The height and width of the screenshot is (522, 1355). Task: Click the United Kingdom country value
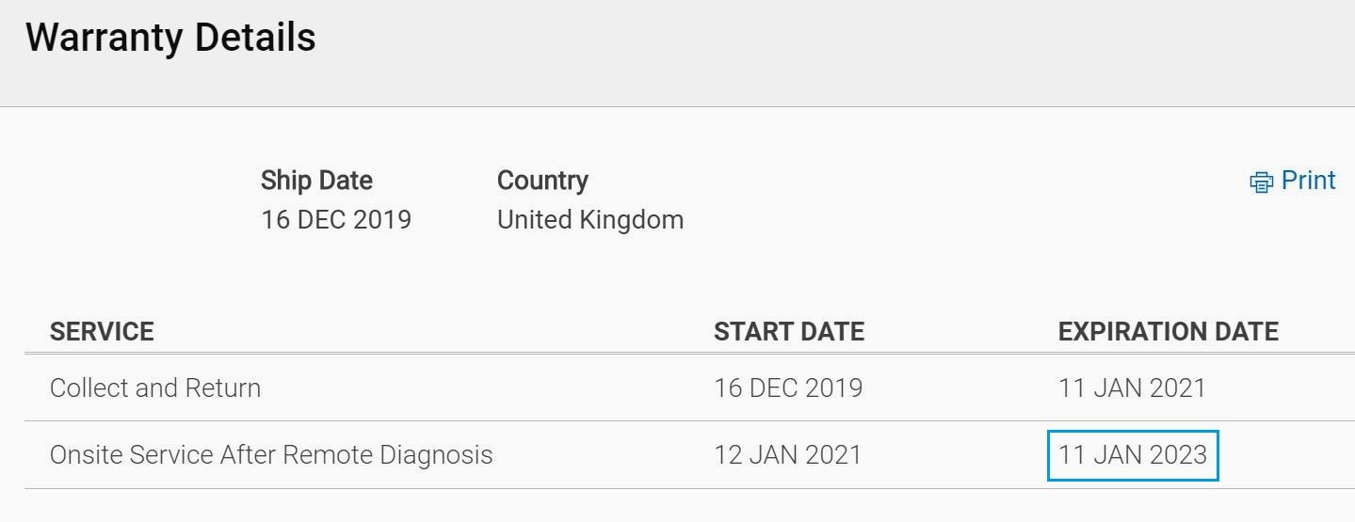pyautogui.click(x=590, y=220)
